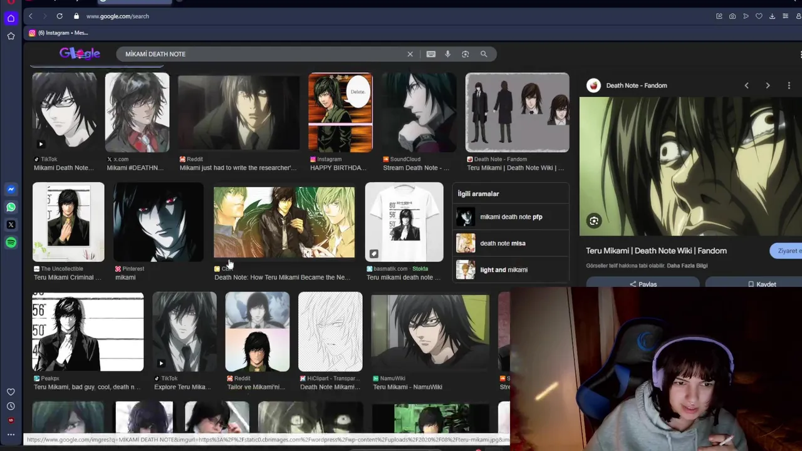Open WhatsApp from the sidebar

(x=11, y=207)
